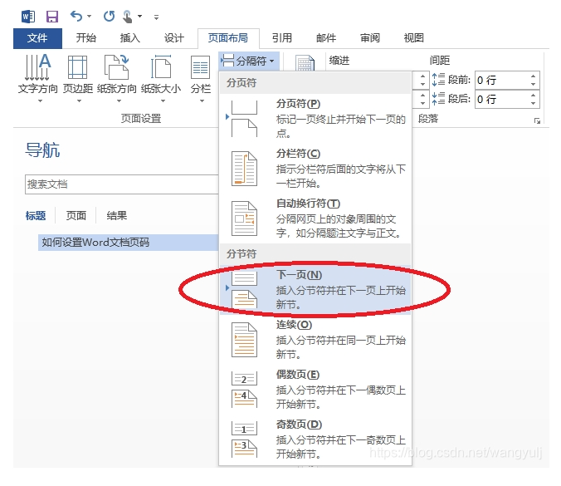Open paragraph settings dialog launcher

pos(537,121)
